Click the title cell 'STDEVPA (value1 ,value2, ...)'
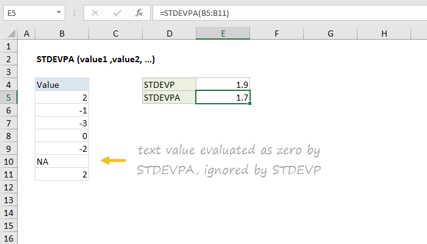Screen dimensions: 427x244 (x=96, y=59)
